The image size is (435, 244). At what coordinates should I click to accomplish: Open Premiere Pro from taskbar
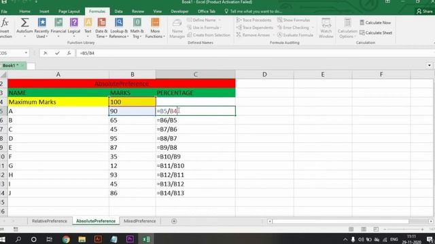coord(130,239)
